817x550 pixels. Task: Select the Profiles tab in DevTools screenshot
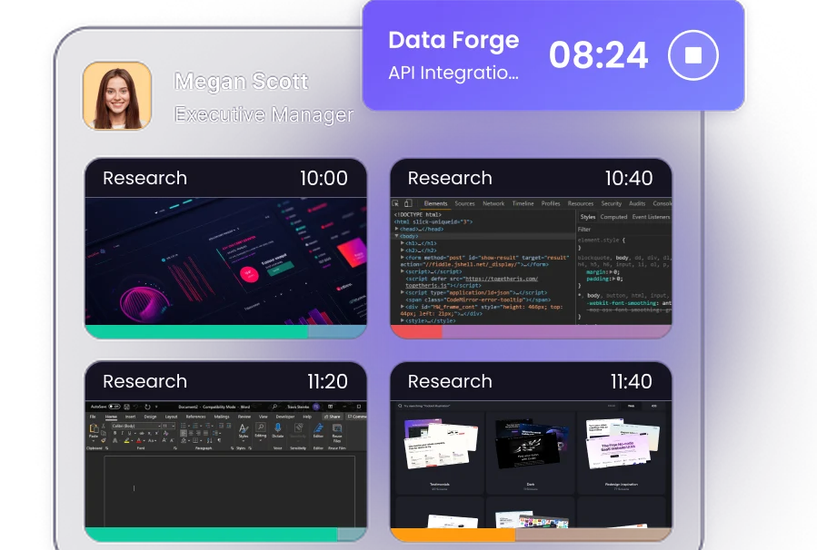tap(551, 203)
